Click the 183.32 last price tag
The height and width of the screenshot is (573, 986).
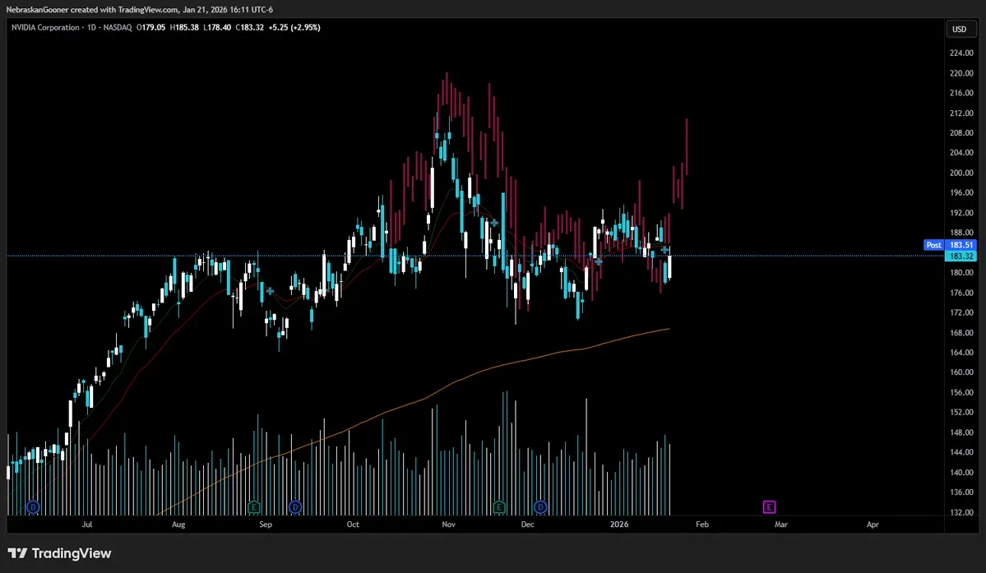click(961, 256)
